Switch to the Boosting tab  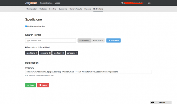53,9
